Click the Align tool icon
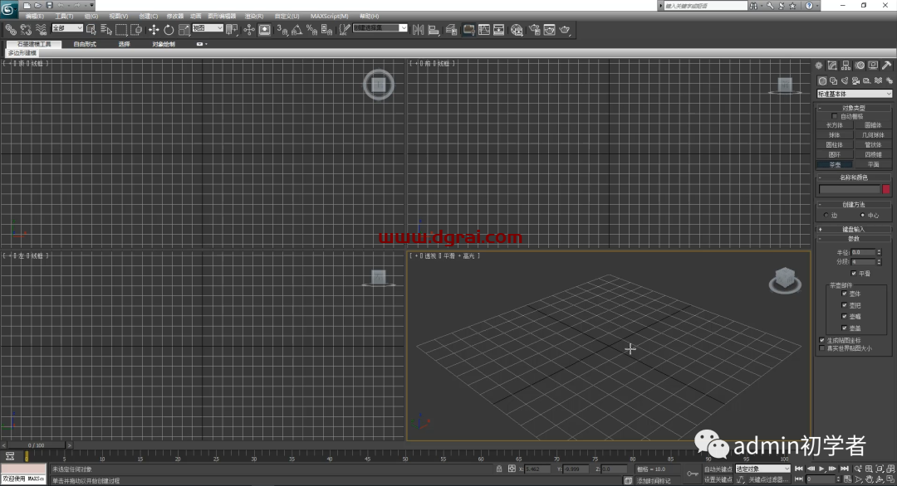The image size is (897, 486). 434,29
